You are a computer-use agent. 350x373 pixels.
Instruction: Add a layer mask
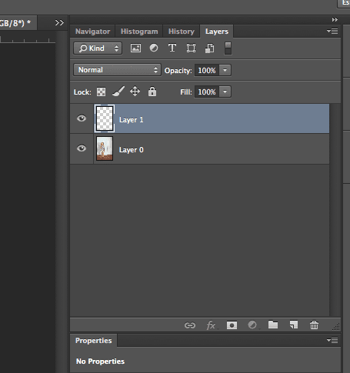tap(232, 325)
